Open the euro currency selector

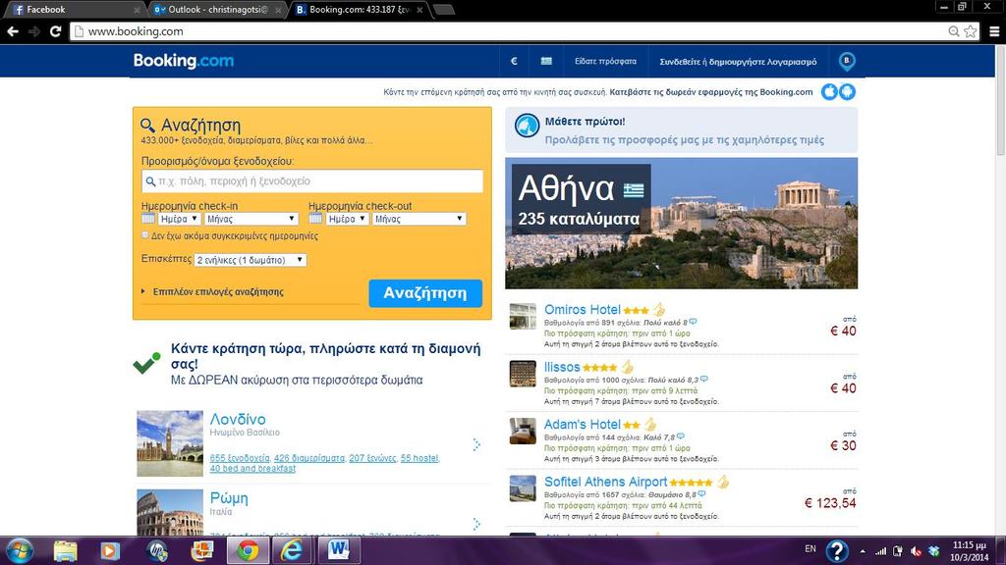(x=514, y=62)
